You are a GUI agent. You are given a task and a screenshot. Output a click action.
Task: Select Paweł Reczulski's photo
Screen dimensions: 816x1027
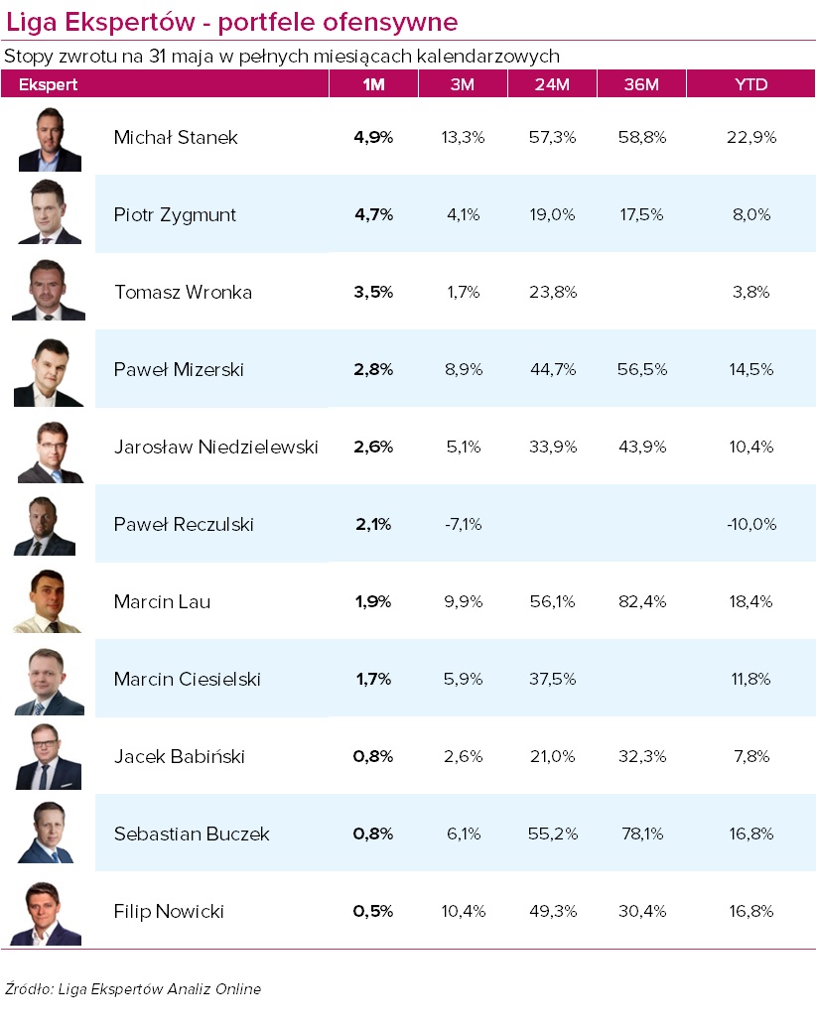pos(50,525)
